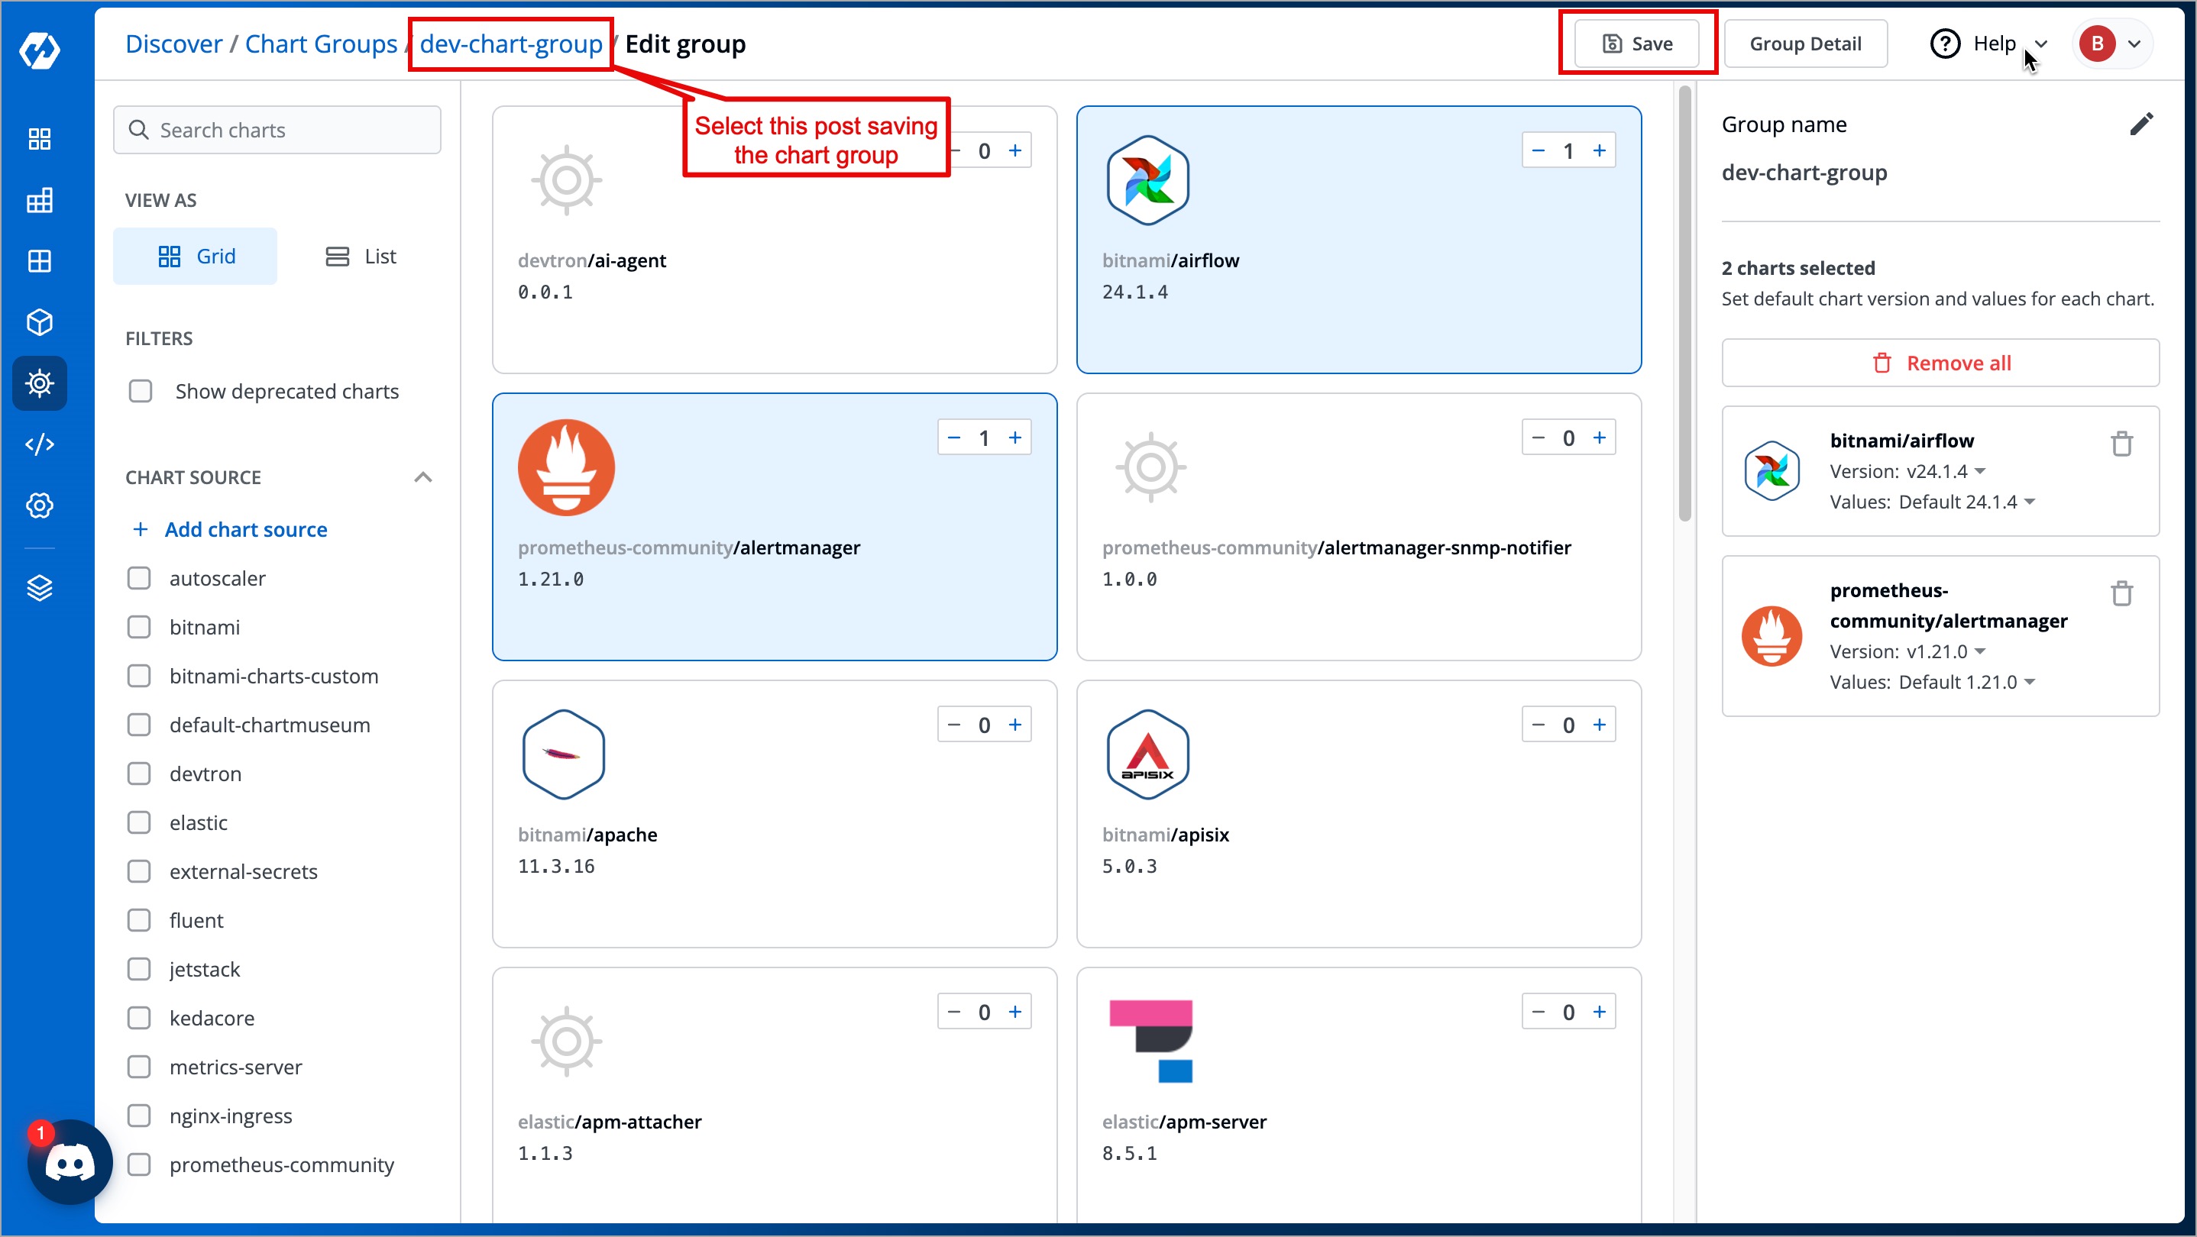Check the bitnami chart source filter
This screenshot has width=2197, height=1237.
click(139, 627)
